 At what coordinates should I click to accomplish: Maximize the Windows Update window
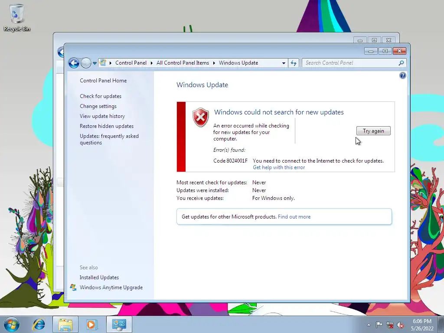click(385, 51)
